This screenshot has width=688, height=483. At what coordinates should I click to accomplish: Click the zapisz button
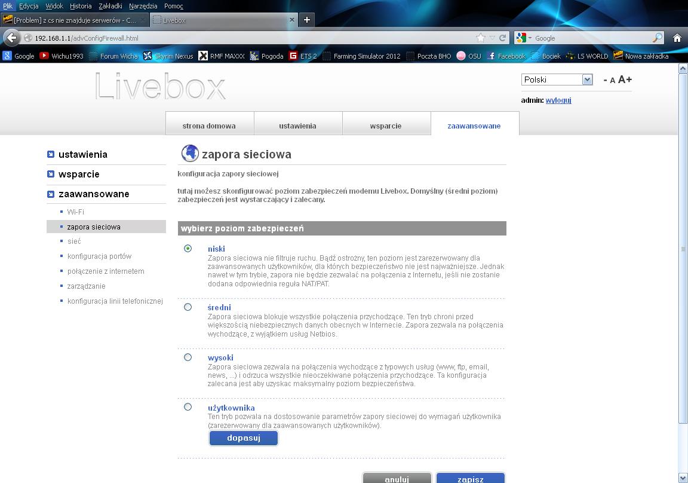click(471, 479)
